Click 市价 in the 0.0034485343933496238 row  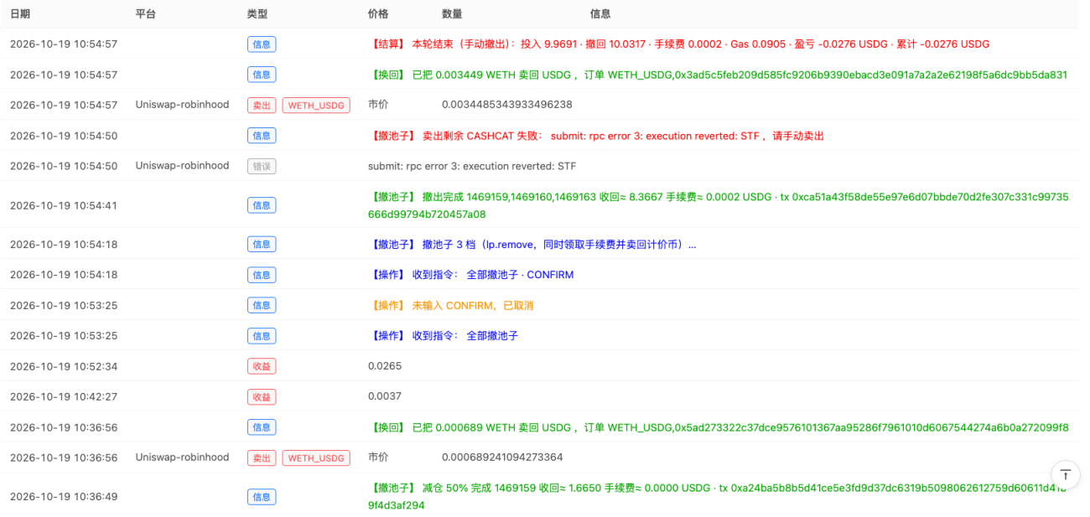pos(378,105)
